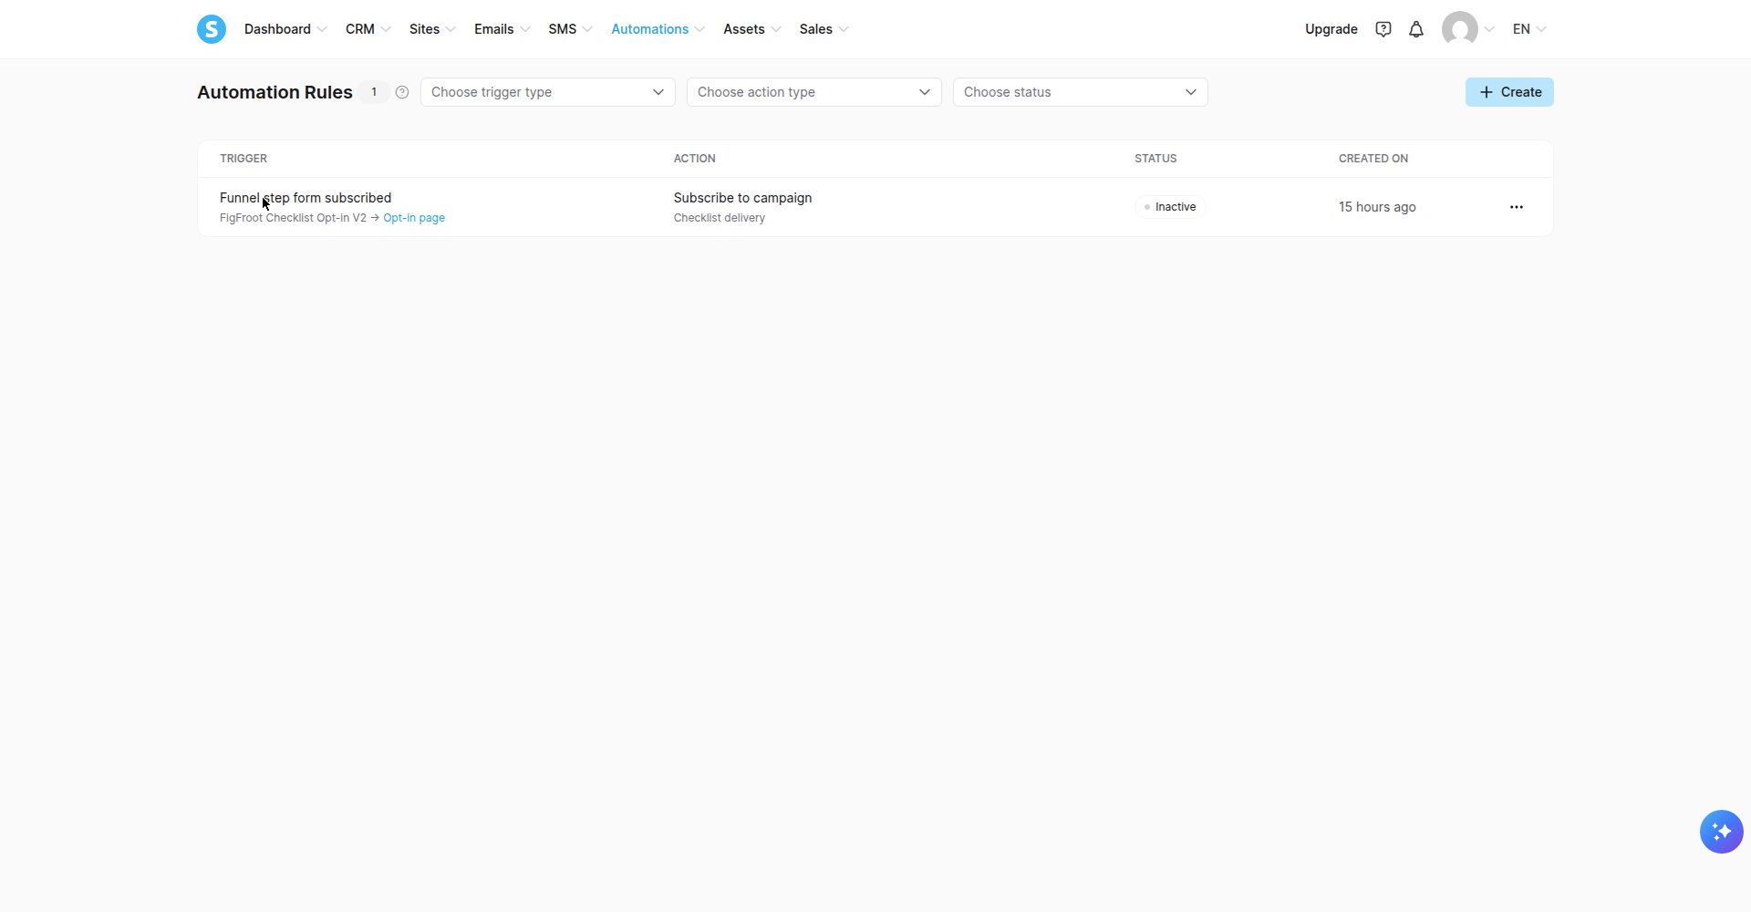Image resolution: width=1751 pixels, height=912 pixels.
Task: Click the plus Create button
Action: (1509, 92)
